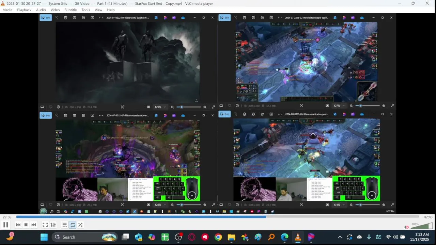Open Task View on the taskbar
The image size is (436, 245).
126,237
